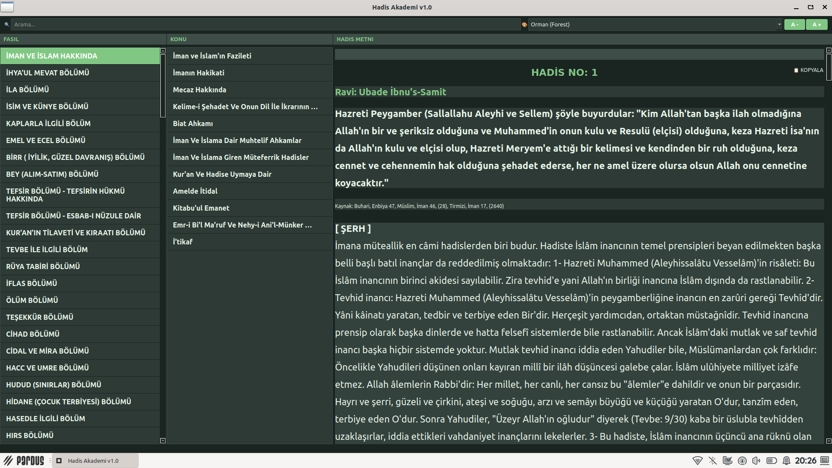Viewport: 832px width, 468px height.
Task: Open the Wi-Fi network indicator
Action: [x=697, y=461]
